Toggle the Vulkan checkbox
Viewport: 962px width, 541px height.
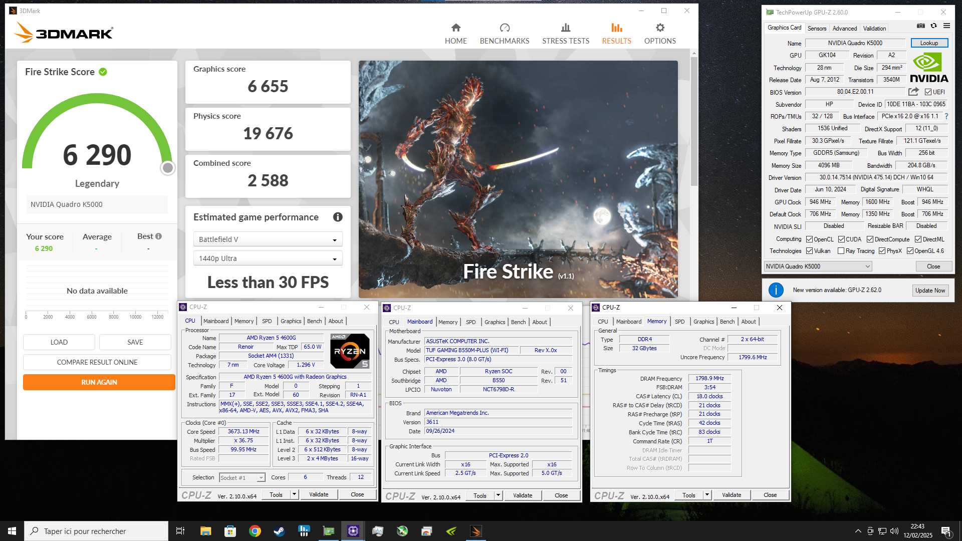click(x=809, y=251)
